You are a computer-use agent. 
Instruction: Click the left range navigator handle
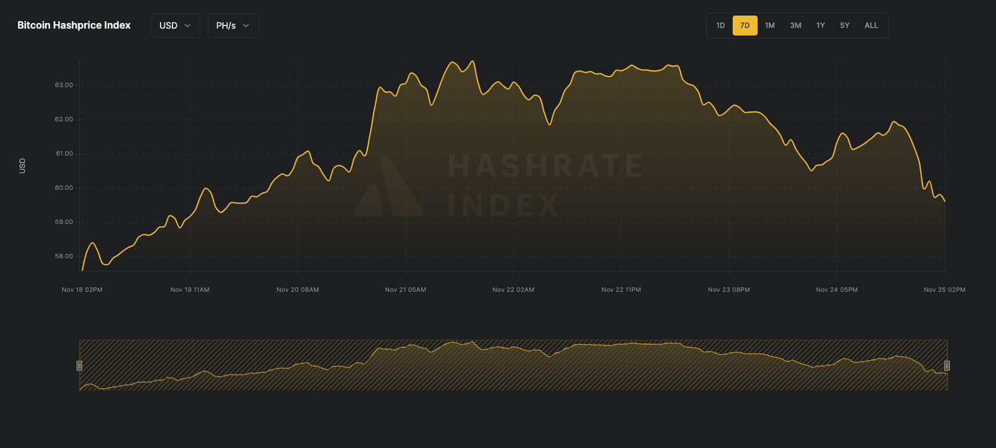click(x=79, y=365)
